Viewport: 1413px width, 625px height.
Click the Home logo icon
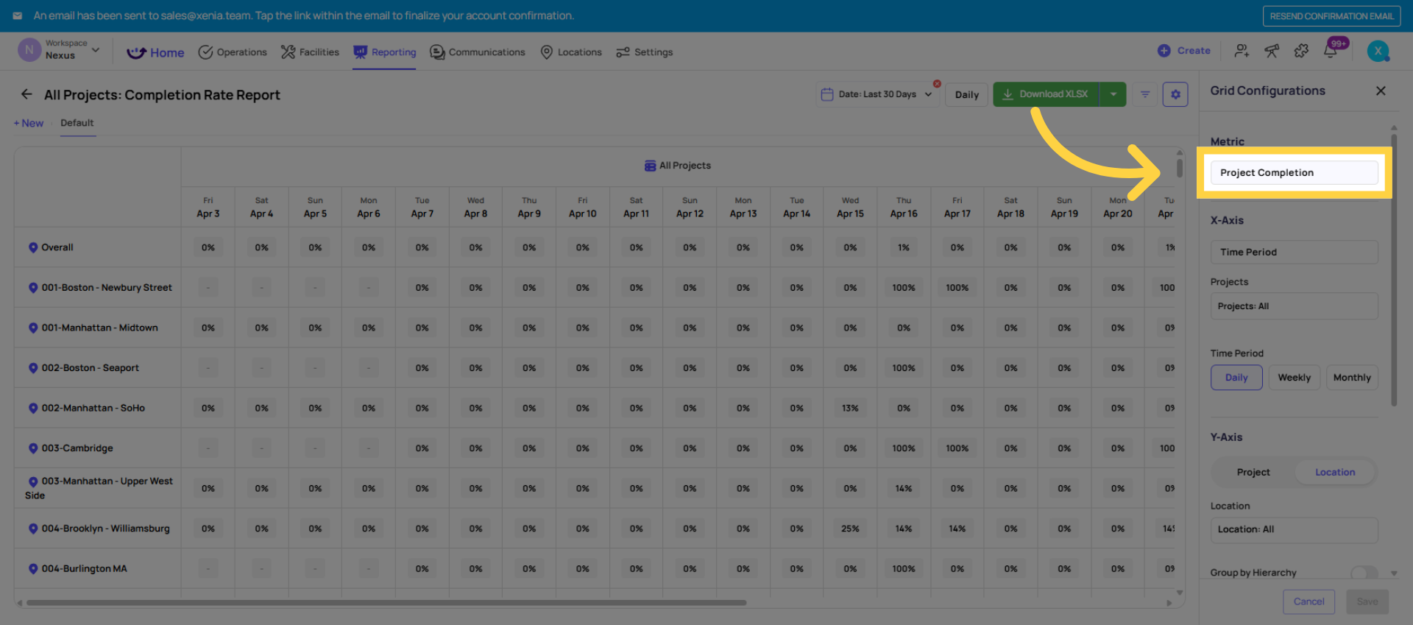click(136, 52)
